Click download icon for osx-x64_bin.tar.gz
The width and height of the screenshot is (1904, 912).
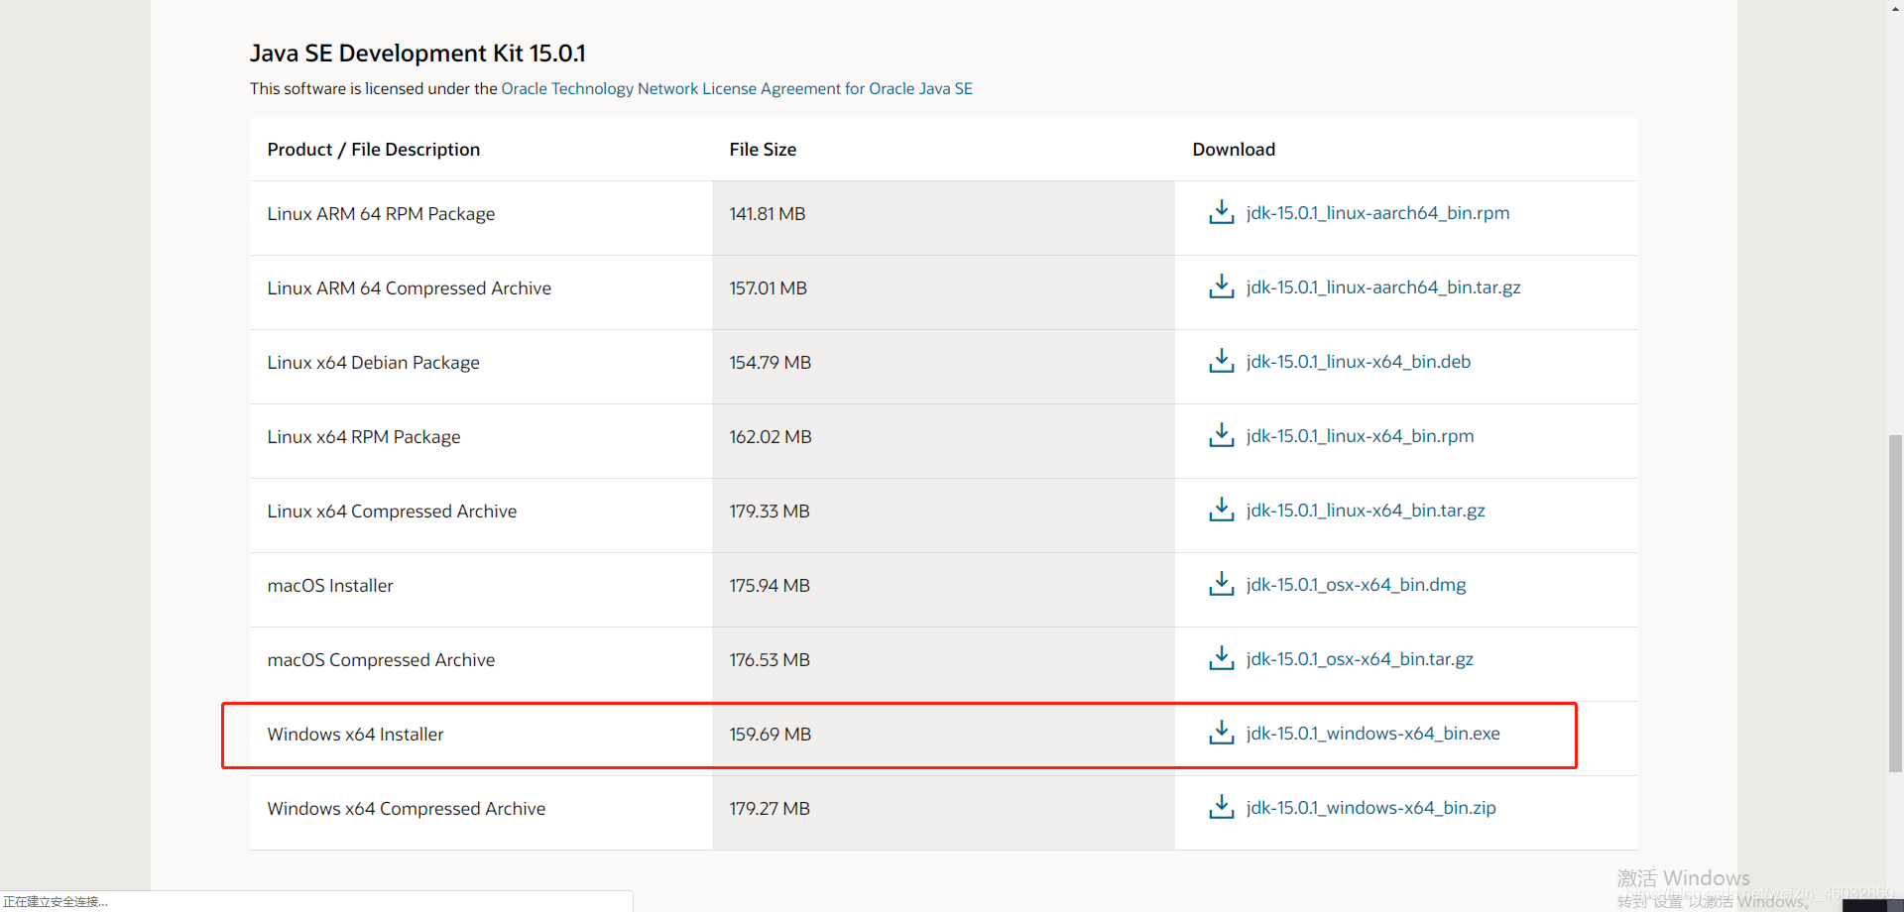click(x=1221, y=658)
